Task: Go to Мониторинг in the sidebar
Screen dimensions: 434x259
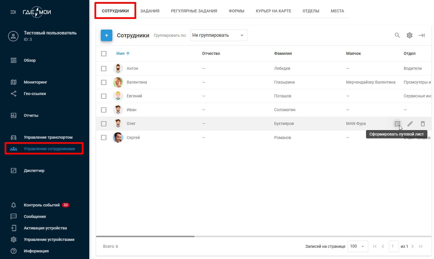Action: pyautogui.click(x=35, y=82)
